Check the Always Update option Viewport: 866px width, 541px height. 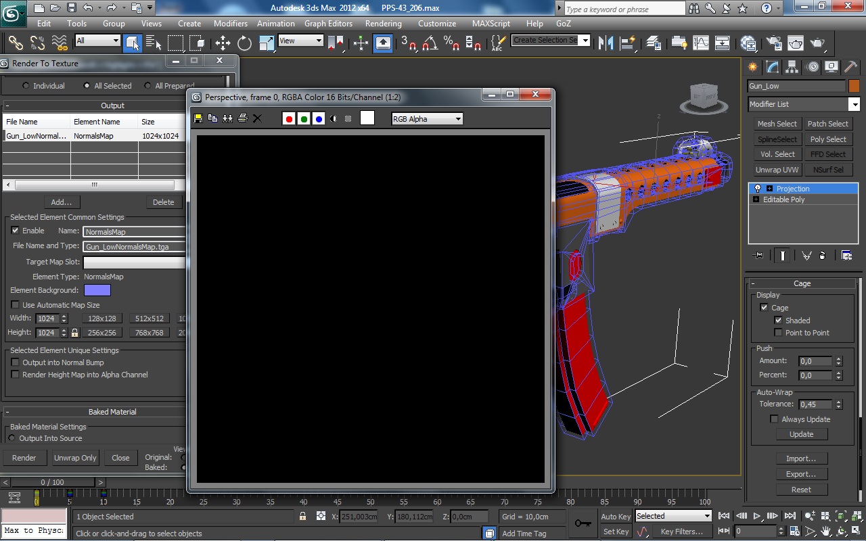point(774,419)
